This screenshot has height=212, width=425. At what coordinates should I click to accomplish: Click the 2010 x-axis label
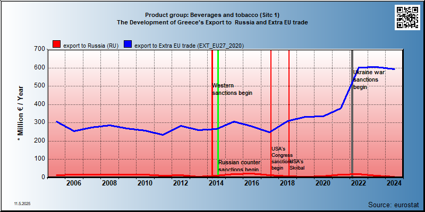[x=145, y=183]
